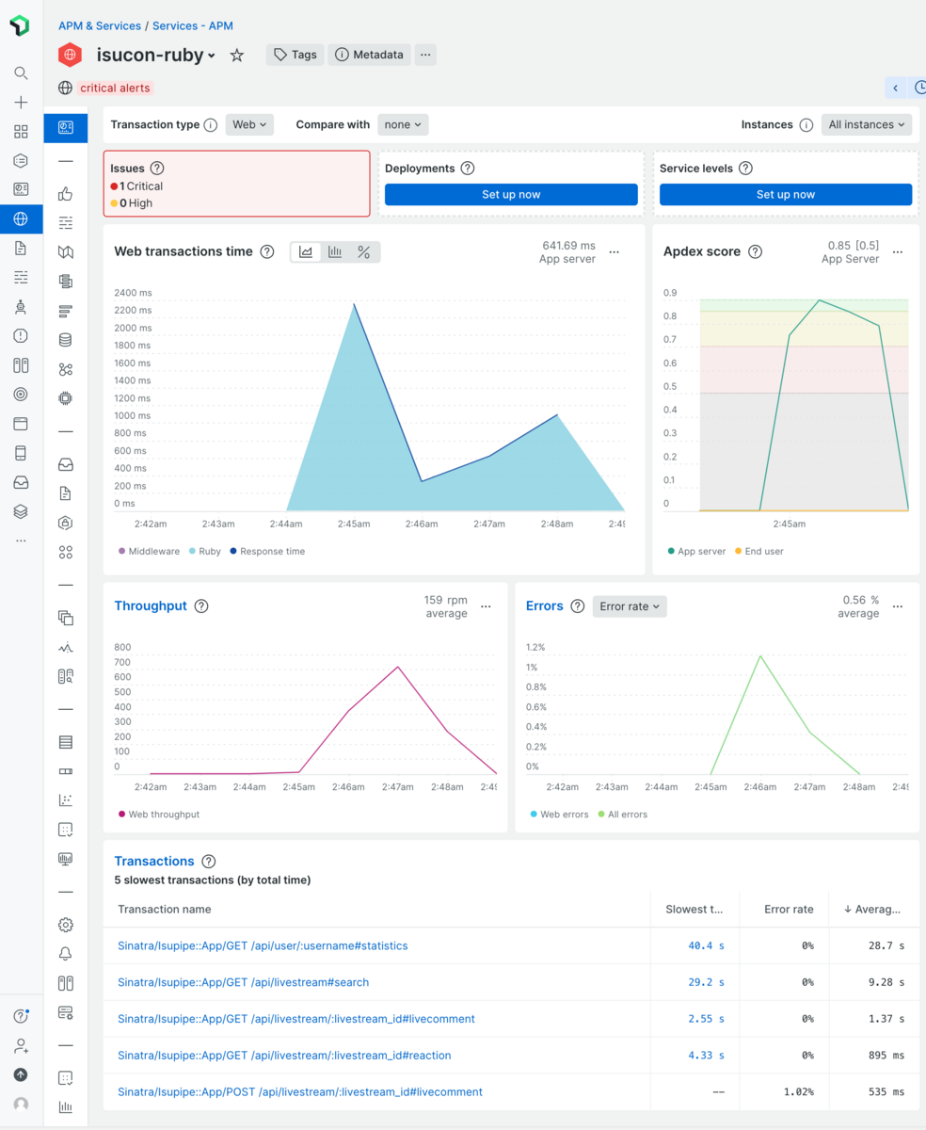Image resolution: width=926 pixels, height=1130 pixels.
Task: Open the mobile phone icon in main navigation
Action: tap(21, 453)
